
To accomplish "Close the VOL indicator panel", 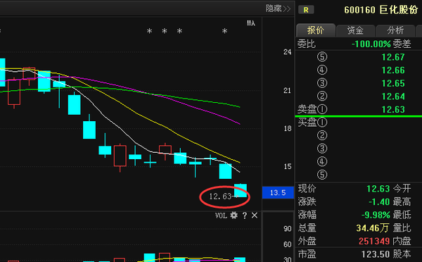I will pos(255,216).
